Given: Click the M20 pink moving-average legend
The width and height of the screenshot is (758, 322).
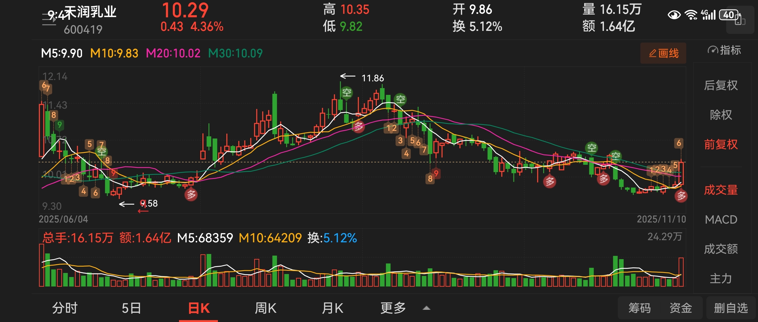Looking at the screenshot, I should 173,53.
